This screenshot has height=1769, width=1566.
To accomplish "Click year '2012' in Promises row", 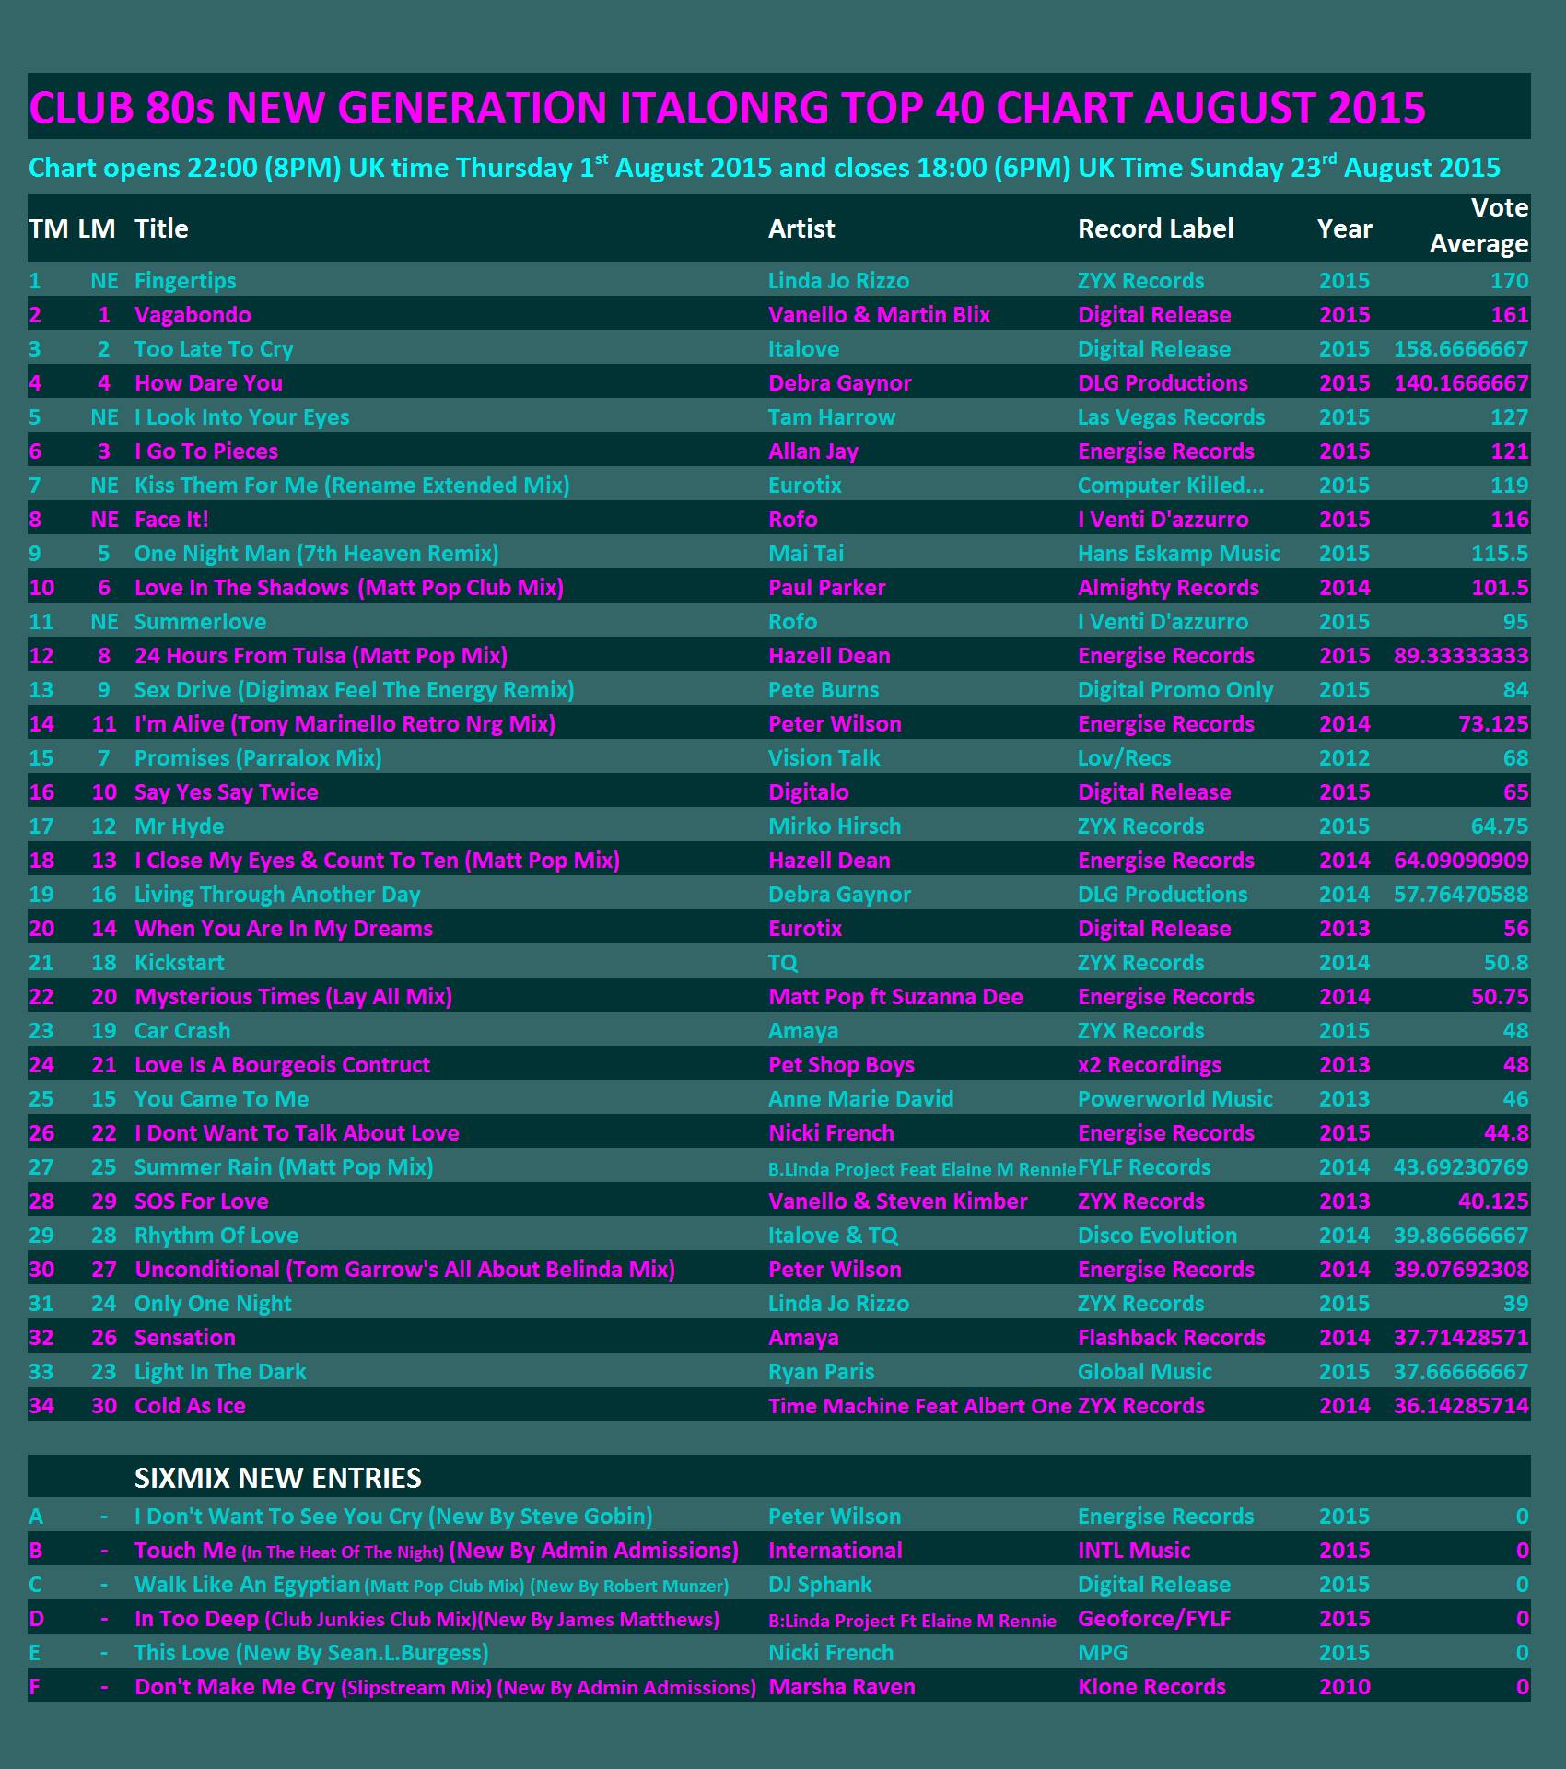I will point(1344,758).
